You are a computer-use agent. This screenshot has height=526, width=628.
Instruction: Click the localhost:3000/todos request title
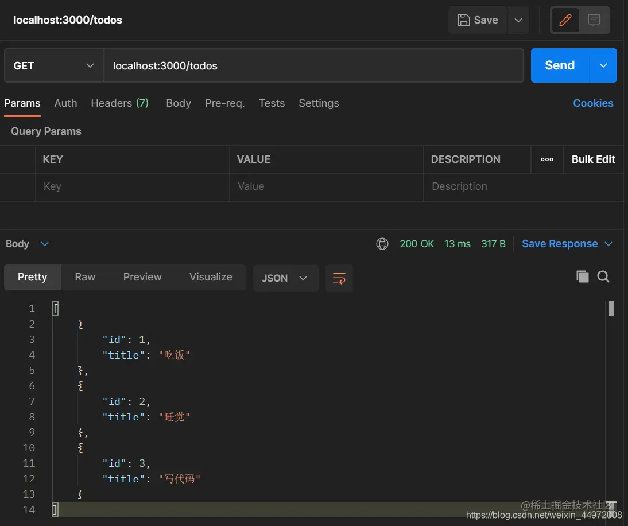tap(68, 20)
